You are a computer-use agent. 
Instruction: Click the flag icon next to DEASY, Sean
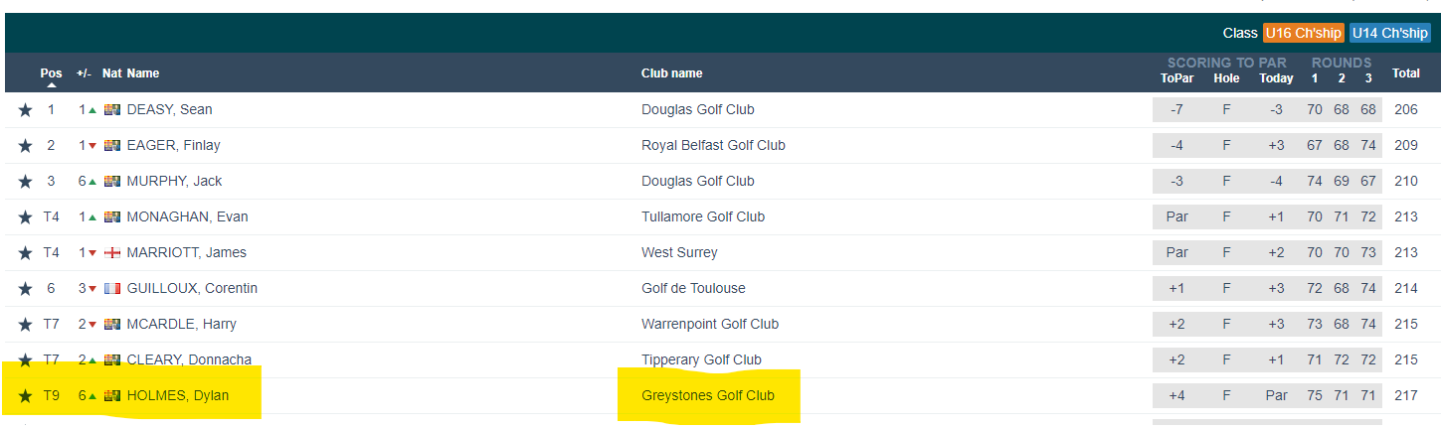coord(112,110)
